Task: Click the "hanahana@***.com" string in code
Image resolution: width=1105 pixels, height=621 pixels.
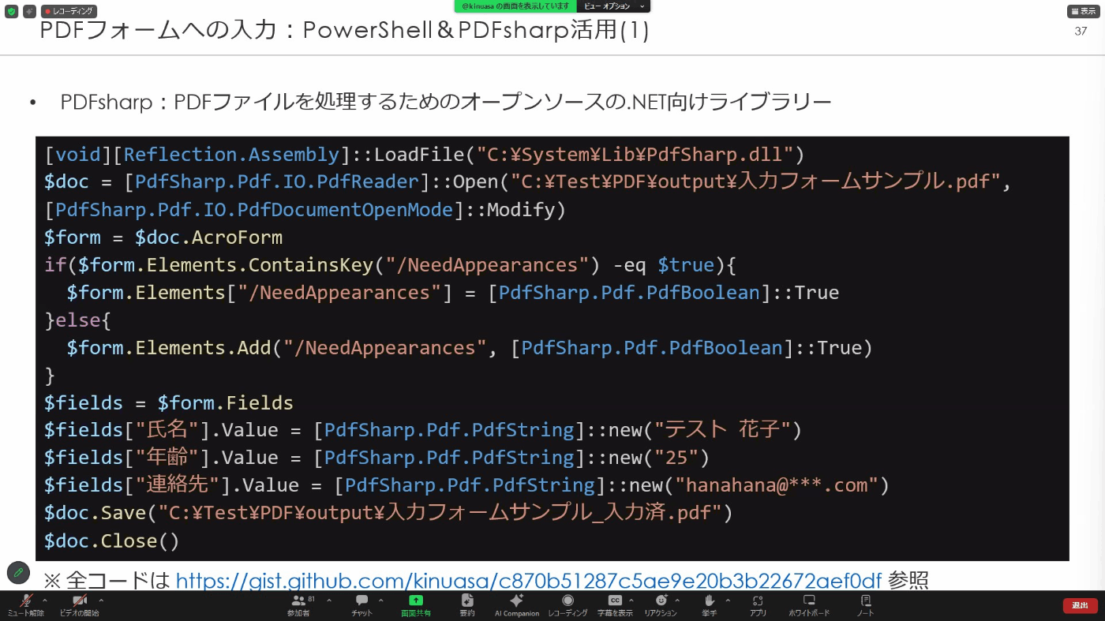Action: (x=777, y=485)
